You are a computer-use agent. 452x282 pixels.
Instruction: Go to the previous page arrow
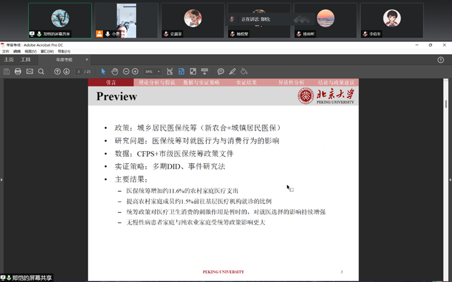[x=57, y=71]
